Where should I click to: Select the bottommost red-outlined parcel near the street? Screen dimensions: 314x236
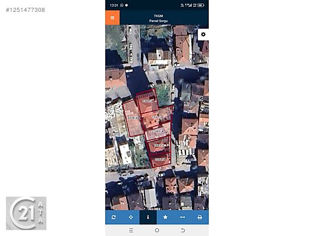click(161, 160)
